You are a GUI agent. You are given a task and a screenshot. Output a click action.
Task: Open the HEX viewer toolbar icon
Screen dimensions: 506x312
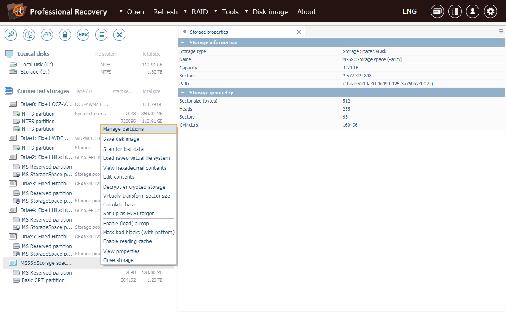pyautogui.click(x=83, y=35)
